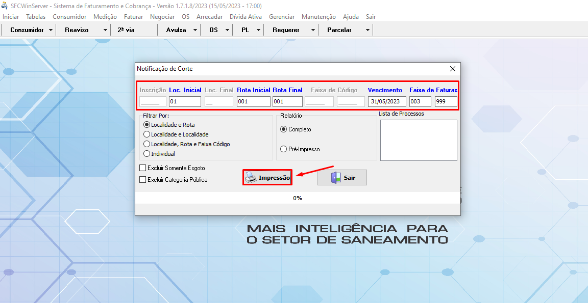Viewport: 588px width, 303px height.
Task: Click the door icon on Sair button
Action: tap(335, 177)
